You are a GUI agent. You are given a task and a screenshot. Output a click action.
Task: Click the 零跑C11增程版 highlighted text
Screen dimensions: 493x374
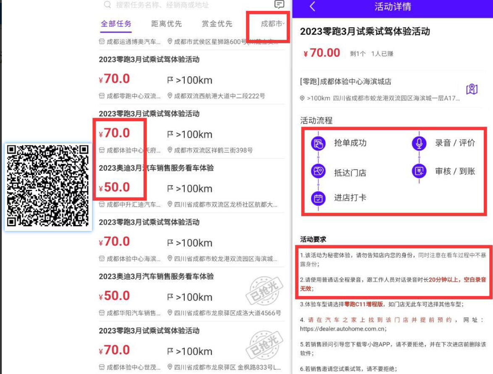click(364, 304)
